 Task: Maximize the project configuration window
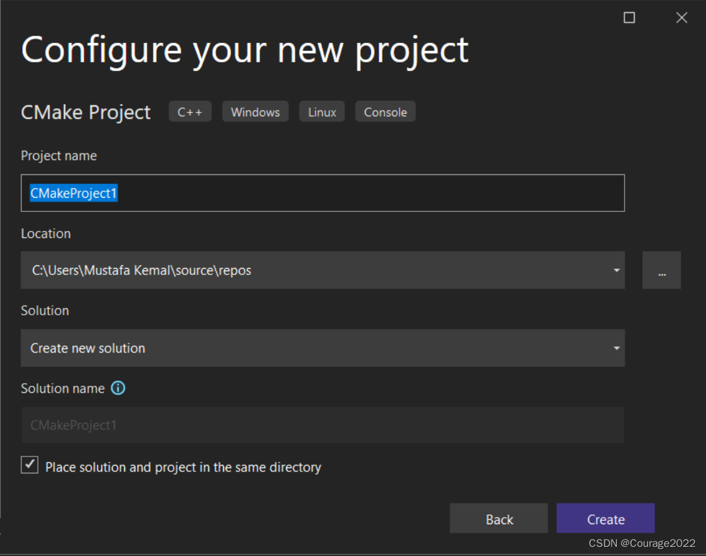coord(629,18)
